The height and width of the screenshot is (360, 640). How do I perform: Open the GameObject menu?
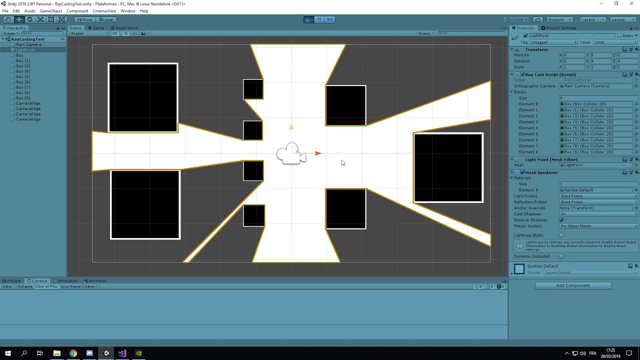(x=50, y=10)
